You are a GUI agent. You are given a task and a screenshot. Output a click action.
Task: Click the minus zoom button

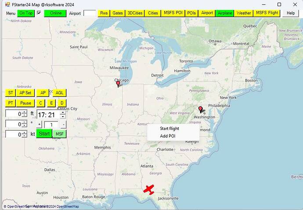click(x=63, y=125)
